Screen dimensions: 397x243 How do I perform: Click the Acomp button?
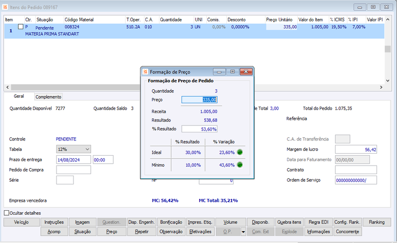(x=54, y=232)
